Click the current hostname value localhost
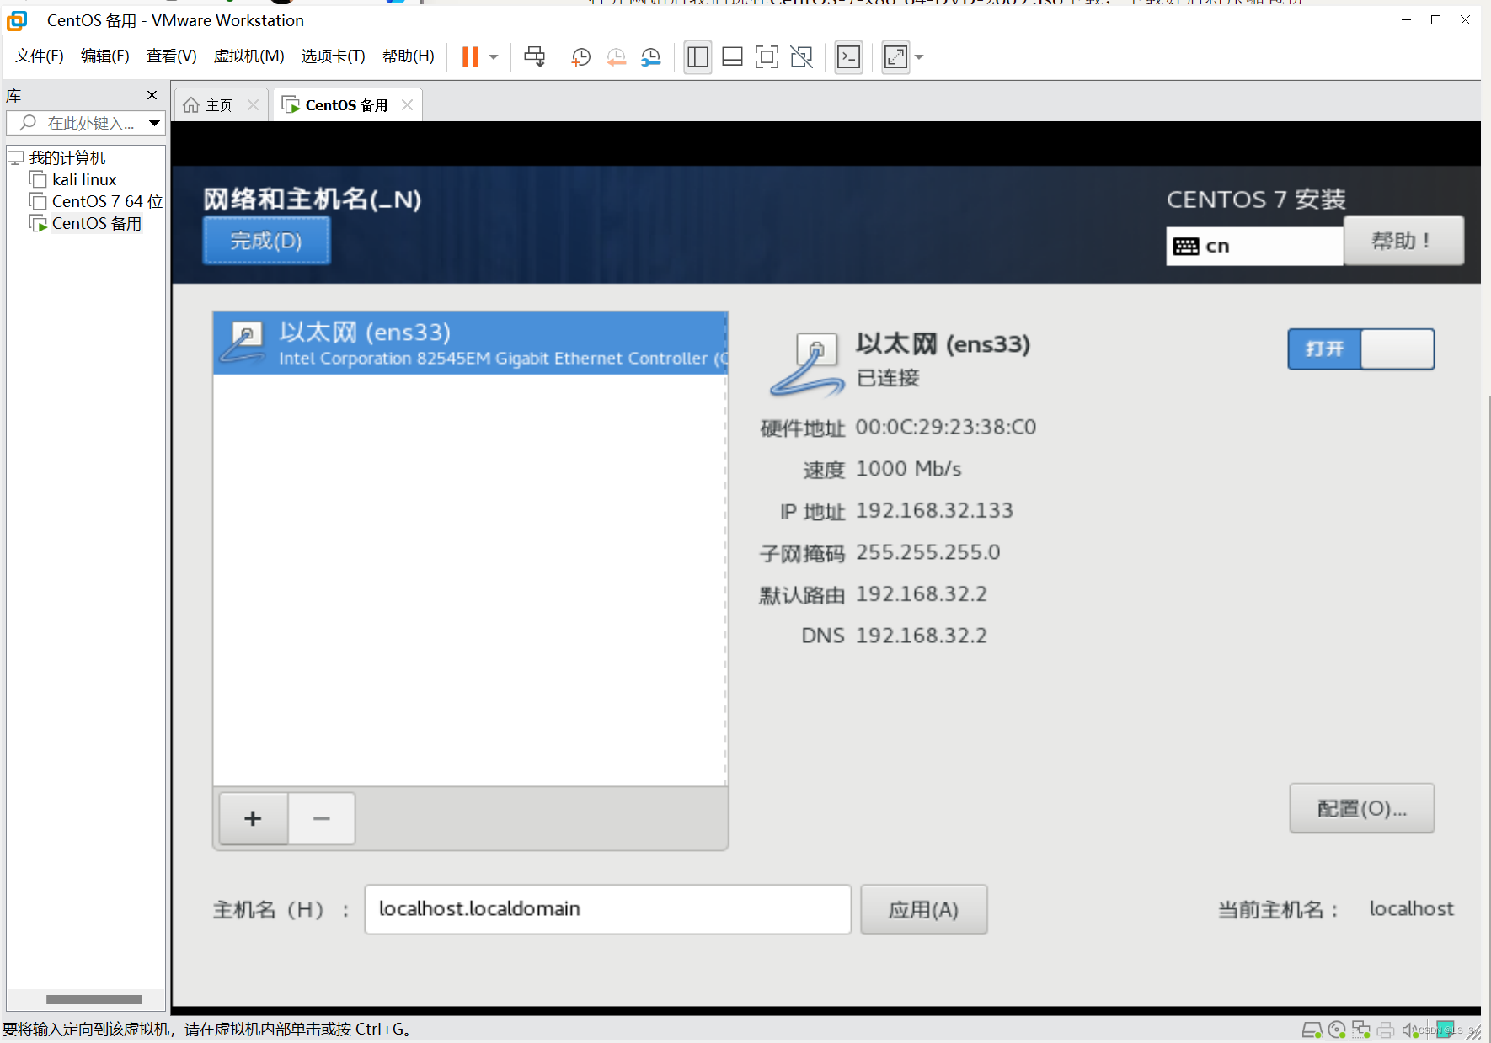This screenshot has width=1491, height=1043. pos(1411,909)
